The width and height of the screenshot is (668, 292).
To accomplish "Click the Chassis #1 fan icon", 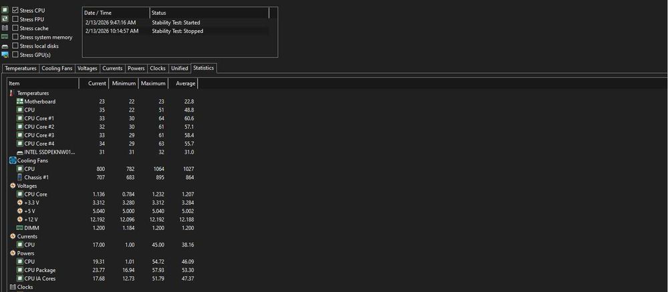I will [x=19, y=177].
